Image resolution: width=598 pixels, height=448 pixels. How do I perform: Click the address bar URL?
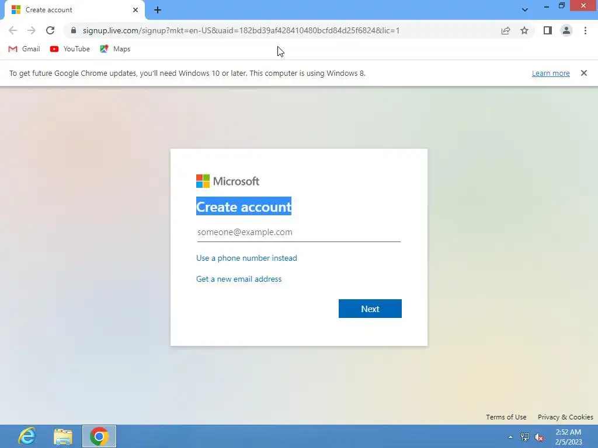(x=241, y=30)
